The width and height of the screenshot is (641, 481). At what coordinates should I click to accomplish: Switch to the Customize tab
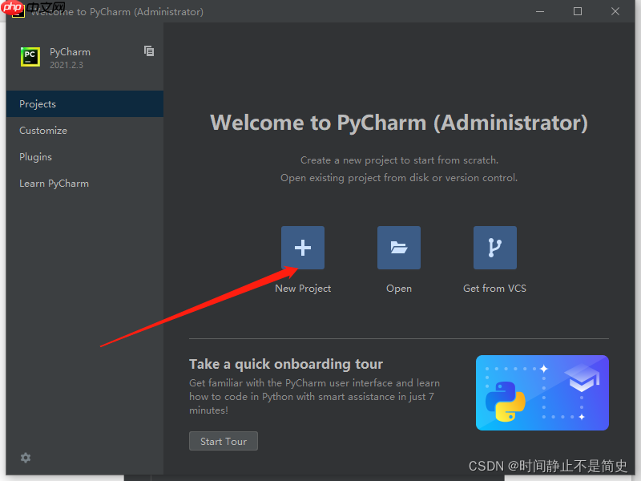[85, 131]
